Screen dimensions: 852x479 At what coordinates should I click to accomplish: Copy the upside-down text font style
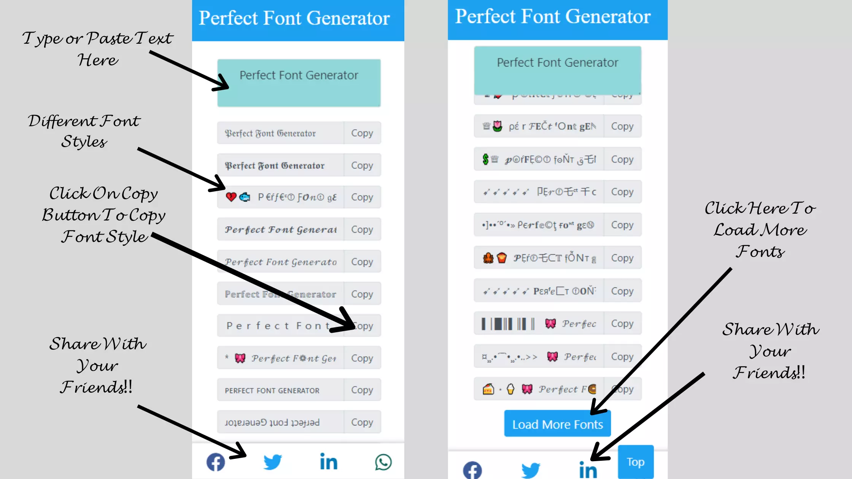tap(362, 422)
